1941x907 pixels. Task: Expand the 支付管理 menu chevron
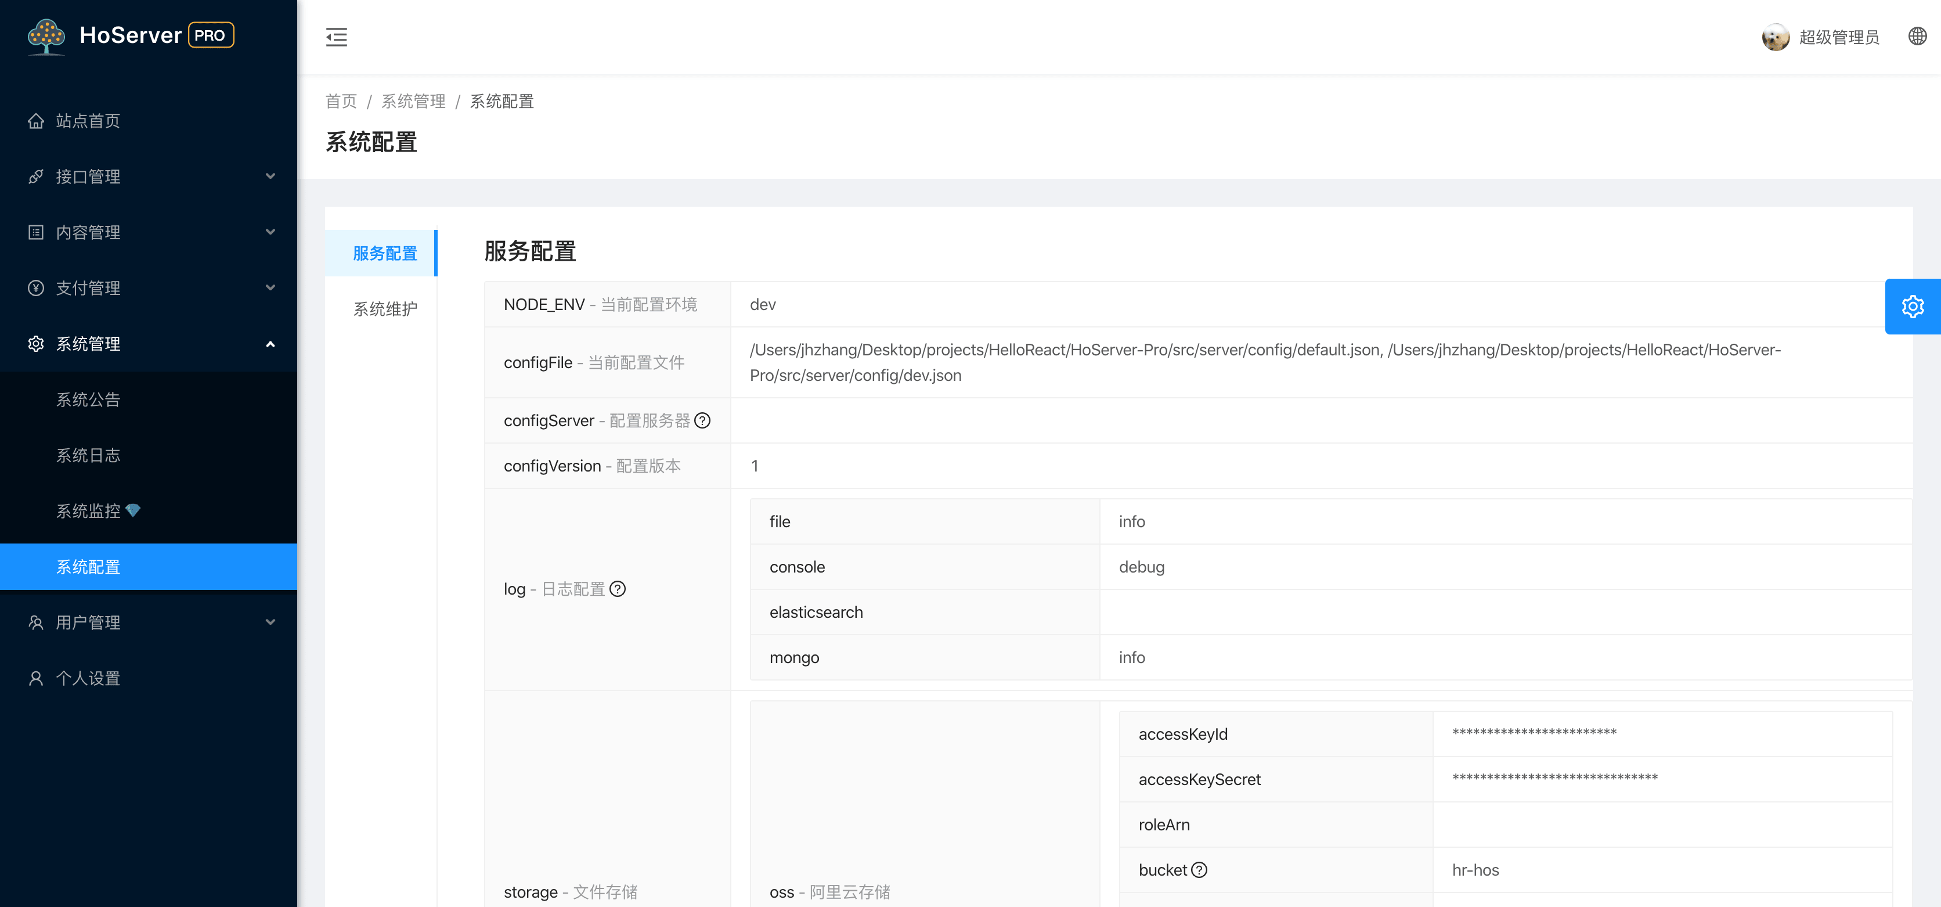[270, 288]
